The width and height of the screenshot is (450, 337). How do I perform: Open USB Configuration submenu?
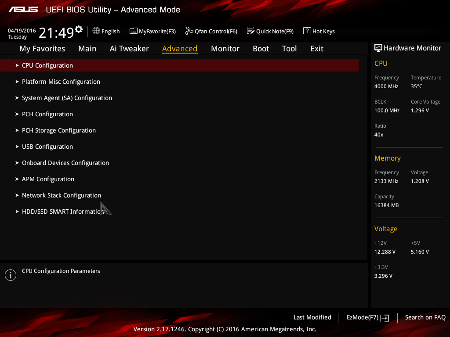pos(179,147)
